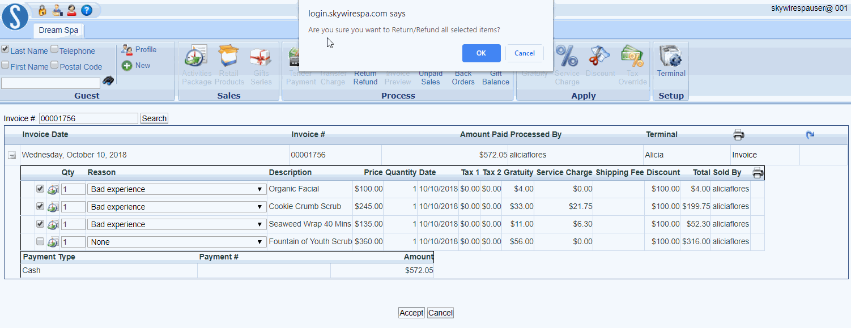Image resolution: width=851 pixels, height=328 pixels.
Task: Click the Activities Package icon
Action: (196, 57)
